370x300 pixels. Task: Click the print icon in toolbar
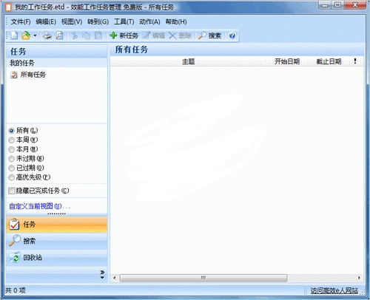(x=47, y=35)
